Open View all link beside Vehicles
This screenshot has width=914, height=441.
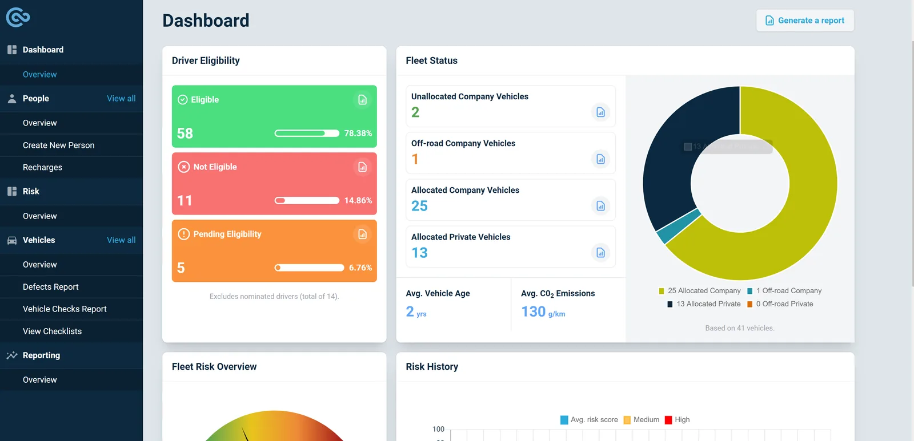121,240
